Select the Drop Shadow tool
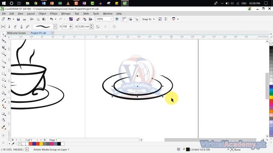The image size is (273, 153). point(3,114)
